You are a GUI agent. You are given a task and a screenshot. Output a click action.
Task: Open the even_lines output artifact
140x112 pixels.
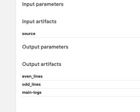[x=81, y=76]
